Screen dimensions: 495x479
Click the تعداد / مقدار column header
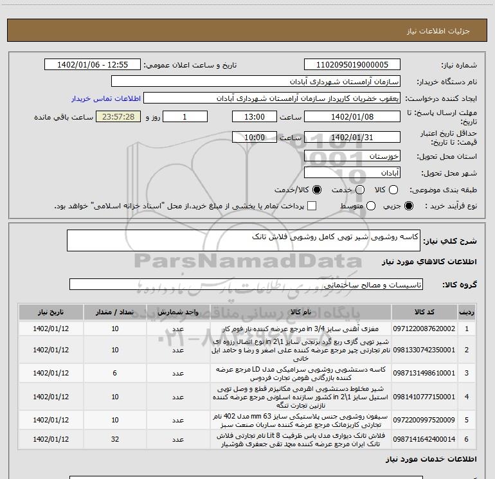click(115, 312)
